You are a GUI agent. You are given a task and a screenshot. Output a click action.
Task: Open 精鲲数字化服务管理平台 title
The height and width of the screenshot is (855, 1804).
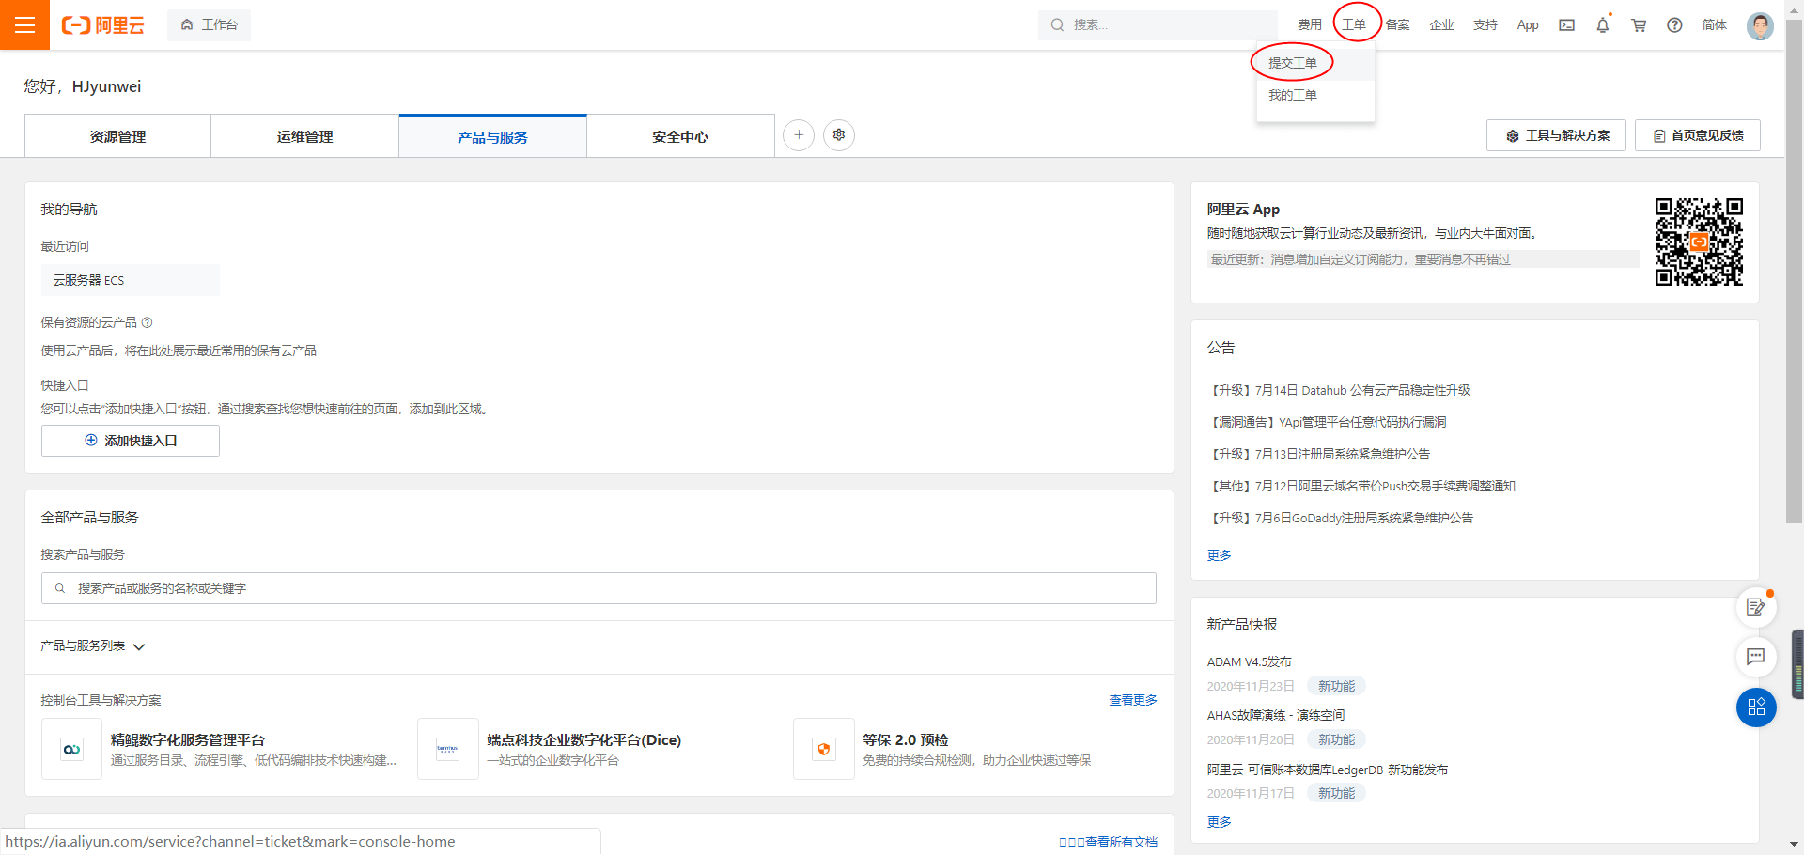click(188, 739)
